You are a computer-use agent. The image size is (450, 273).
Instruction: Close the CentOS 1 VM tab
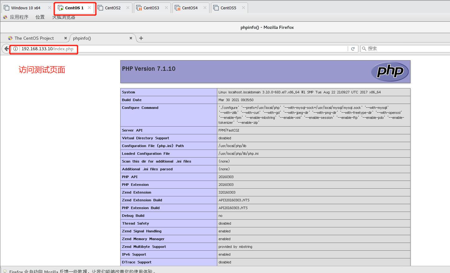tap(89, 8)
